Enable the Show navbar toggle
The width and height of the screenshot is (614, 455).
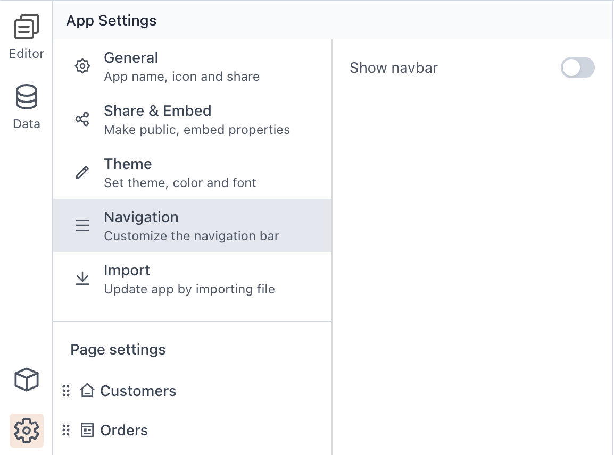[578, 68]
